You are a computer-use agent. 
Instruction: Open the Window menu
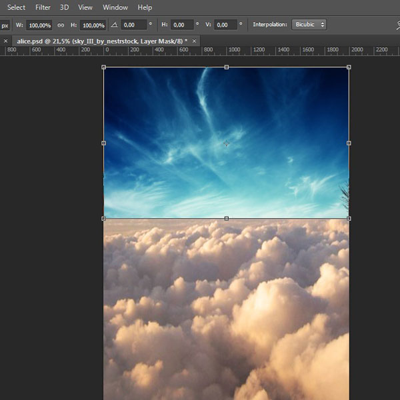click(115, 7)
